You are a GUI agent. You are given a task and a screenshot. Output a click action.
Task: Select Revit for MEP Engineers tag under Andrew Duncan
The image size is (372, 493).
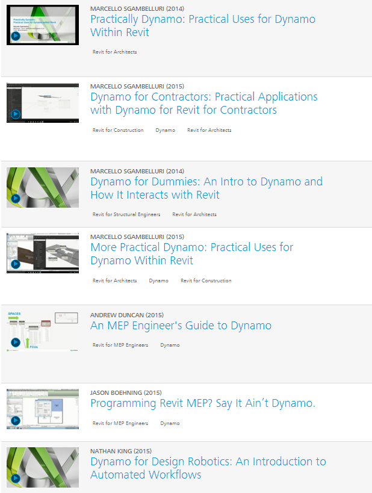(120, 345)
